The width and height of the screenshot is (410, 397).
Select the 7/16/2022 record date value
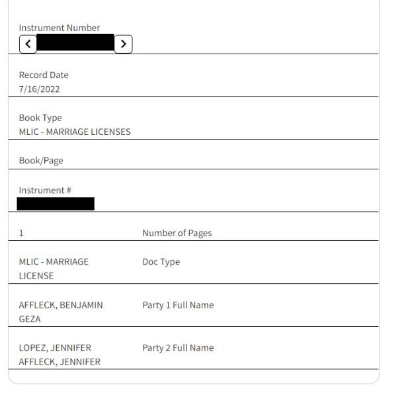[39, 89]
